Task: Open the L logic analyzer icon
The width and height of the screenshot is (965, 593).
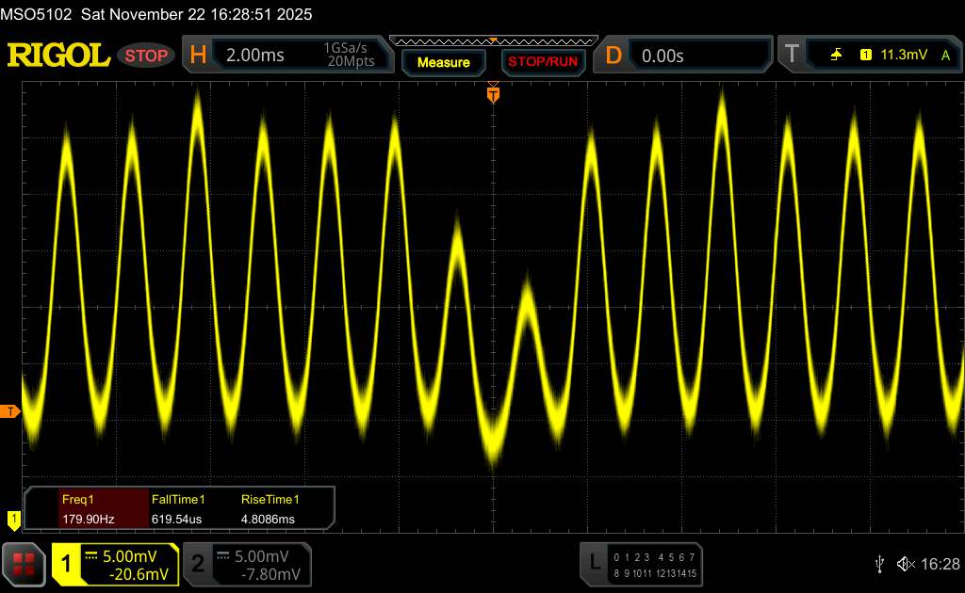Action: coord(595,564)
